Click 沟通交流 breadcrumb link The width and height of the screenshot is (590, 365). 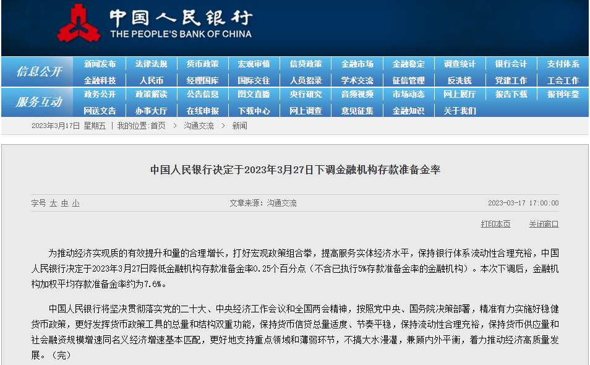[199, 126]
